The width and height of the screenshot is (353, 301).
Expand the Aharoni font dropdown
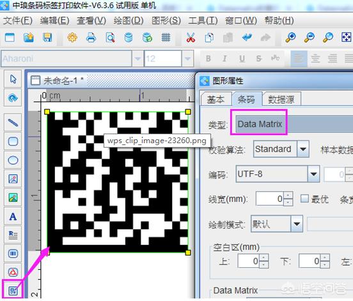click(x=137, y=59)
